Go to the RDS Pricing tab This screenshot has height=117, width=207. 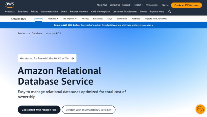(x=85, y=19)
